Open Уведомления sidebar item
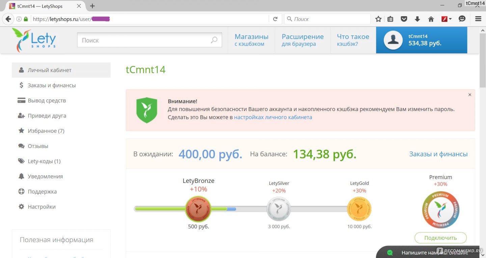The width and height of the screenshot is (486, 258). (61, 176)
